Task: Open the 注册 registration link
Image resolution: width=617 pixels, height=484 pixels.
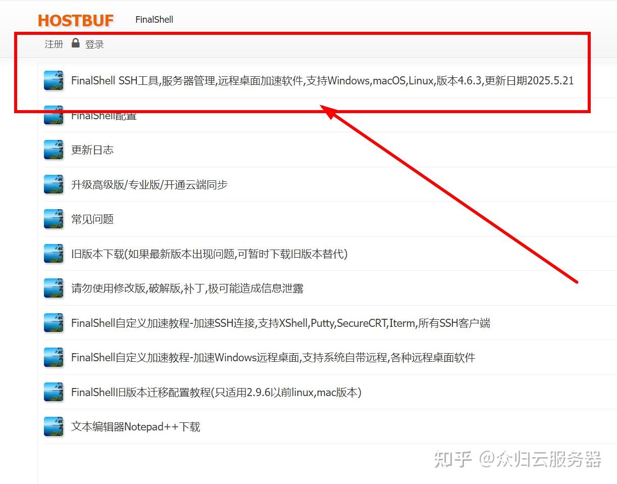Action: (x=54, y=44)
